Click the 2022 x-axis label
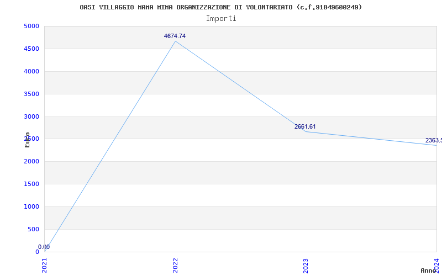Viewport: 442px width, 276px height. point(175,266)
